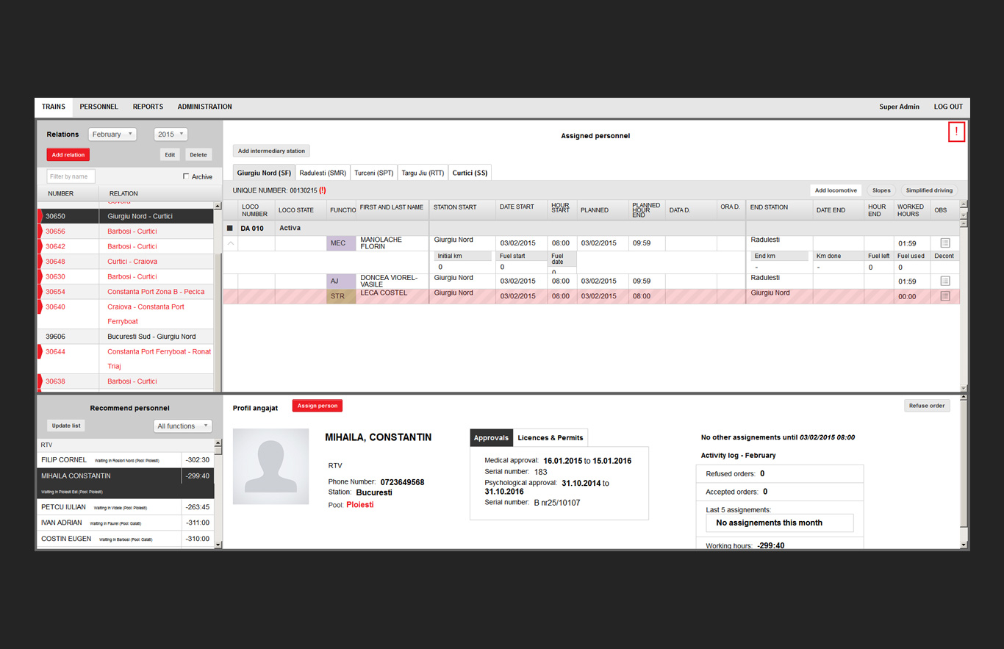This screenshot has height=649, width=1004.
Task: Click the Simplified driving button
Action: pyautogui.click(x=929, y=190)
